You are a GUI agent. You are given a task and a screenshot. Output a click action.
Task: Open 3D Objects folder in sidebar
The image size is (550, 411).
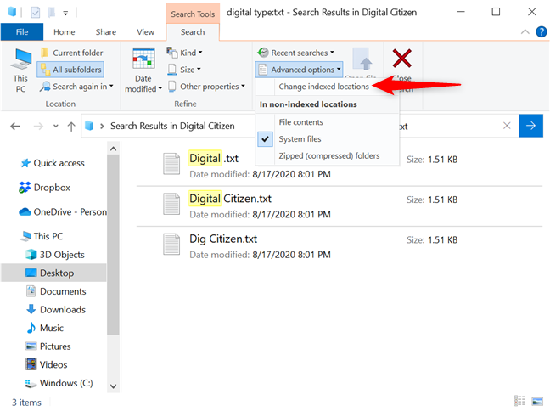[55, 255]
